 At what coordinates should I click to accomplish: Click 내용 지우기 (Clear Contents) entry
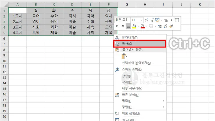pyautogui.click(x=132, y=88)
